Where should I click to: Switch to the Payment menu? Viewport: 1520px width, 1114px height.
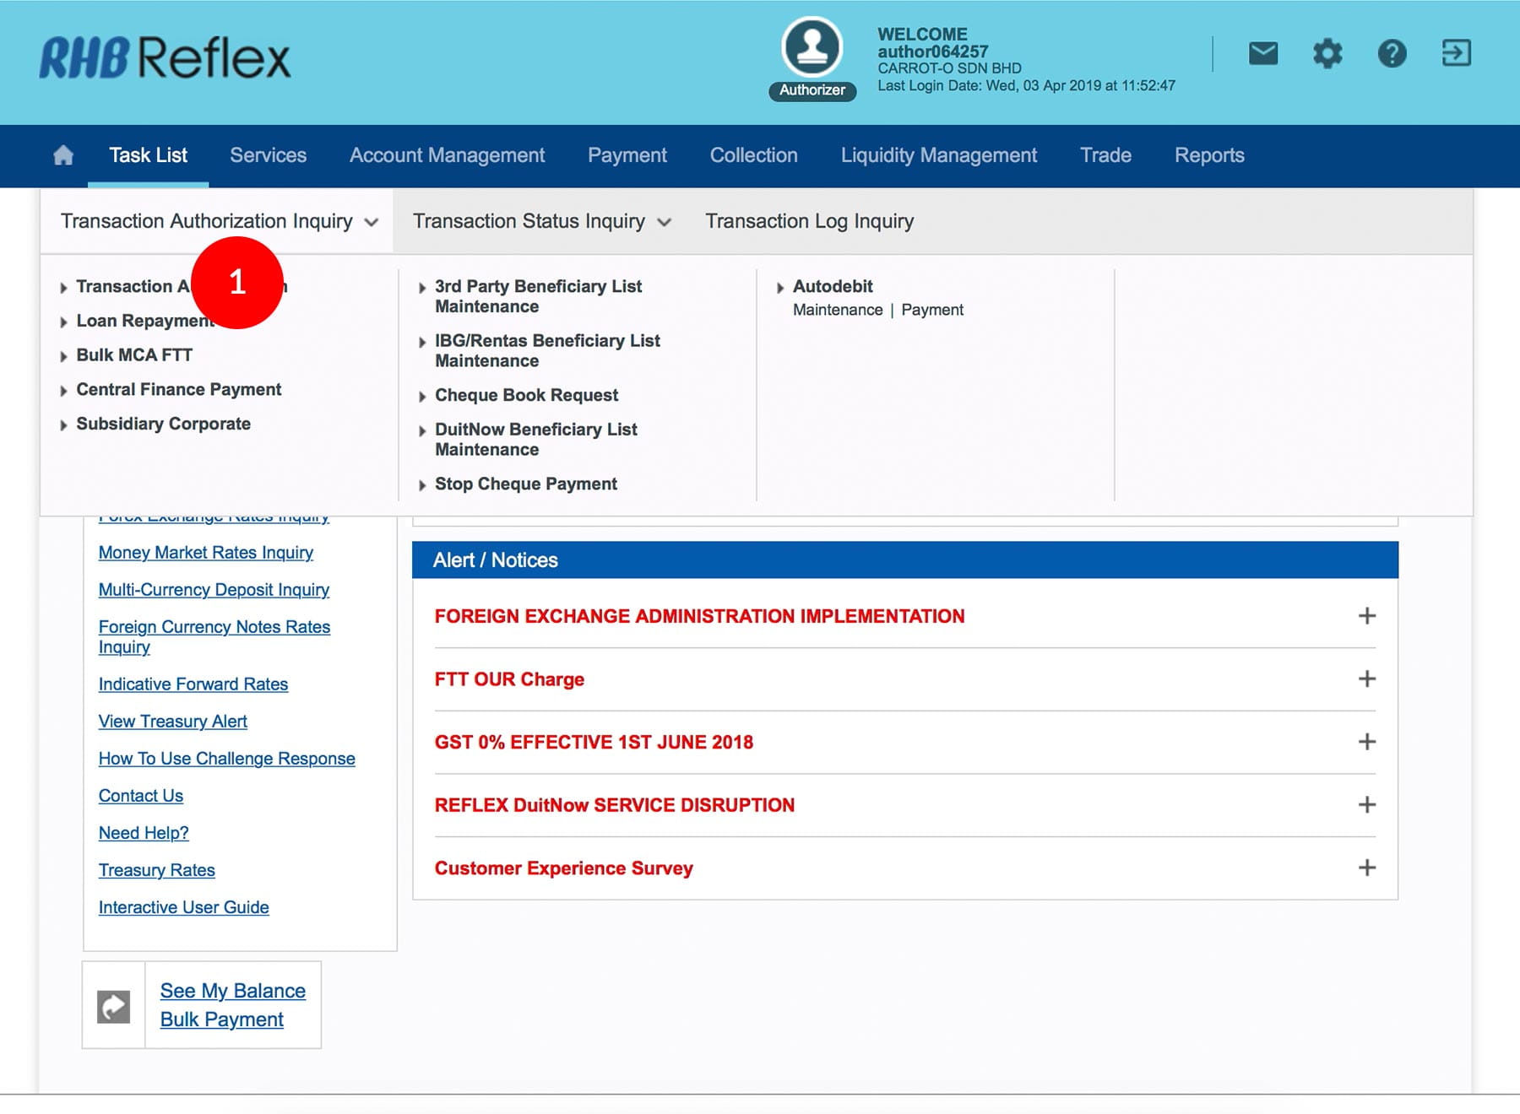[x=627, y=155]
